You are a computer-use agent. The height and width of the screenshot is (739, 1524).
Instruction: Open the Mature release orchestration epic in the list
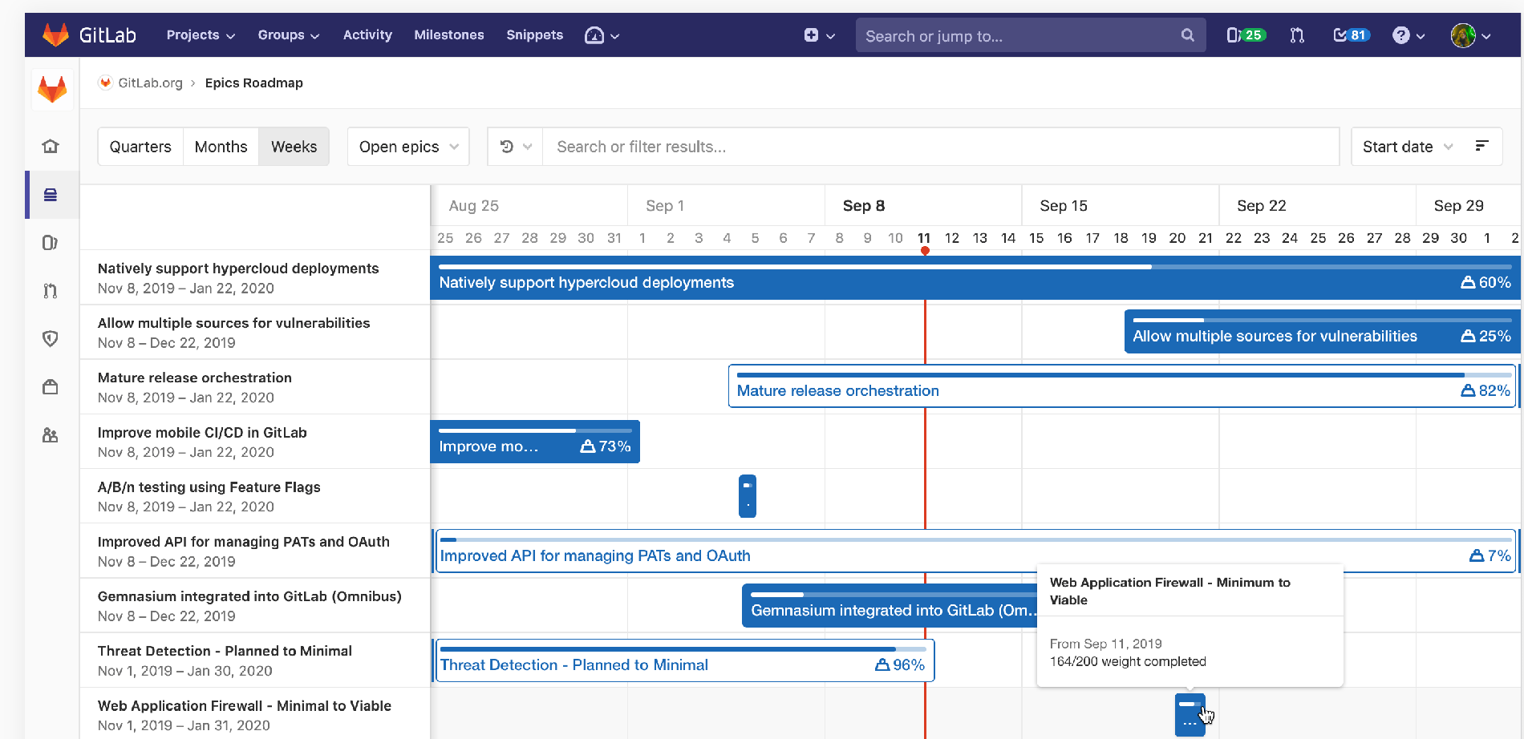coord(195,378)
